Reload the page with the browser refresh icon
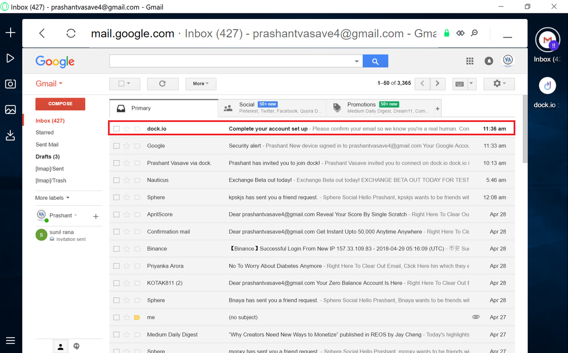This screenshot has height=353, width=568. click(71, 33)
